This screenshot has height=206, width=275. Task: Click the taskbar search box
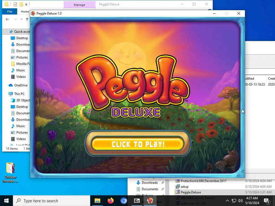tap(52, 201)
